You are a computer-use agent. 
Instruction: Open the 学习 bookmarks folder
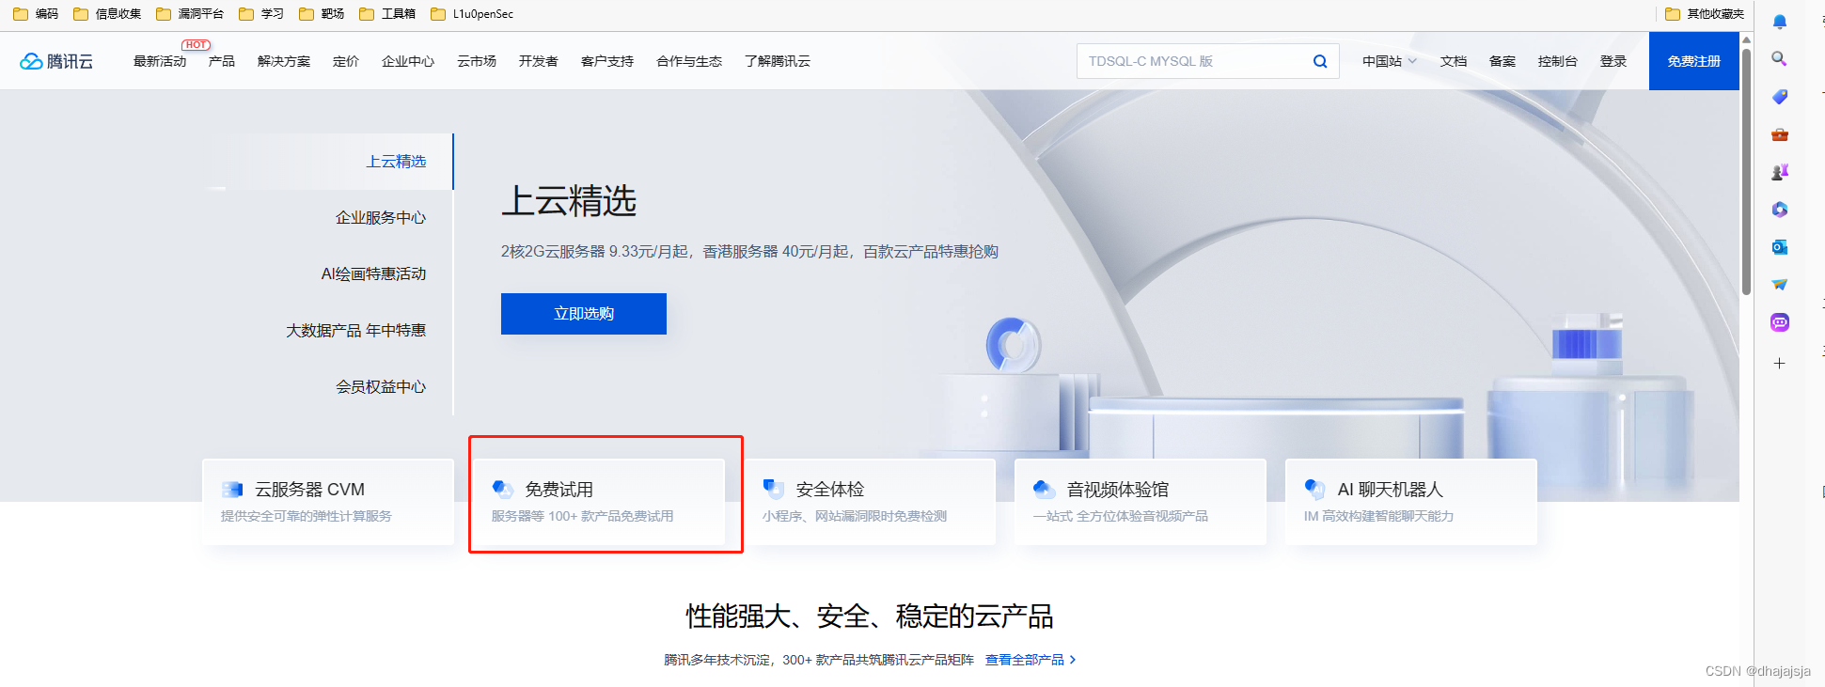click(x=261, y=13)
